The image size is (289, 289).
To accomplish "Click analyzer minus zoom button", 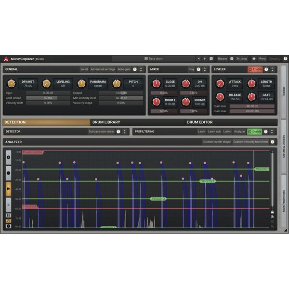I will pos(8,173).
